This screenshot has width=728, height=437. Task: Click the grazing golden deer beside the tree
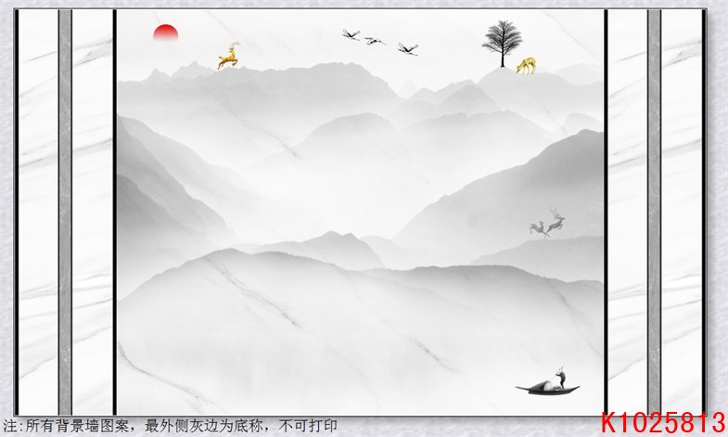tap(527, 66)
